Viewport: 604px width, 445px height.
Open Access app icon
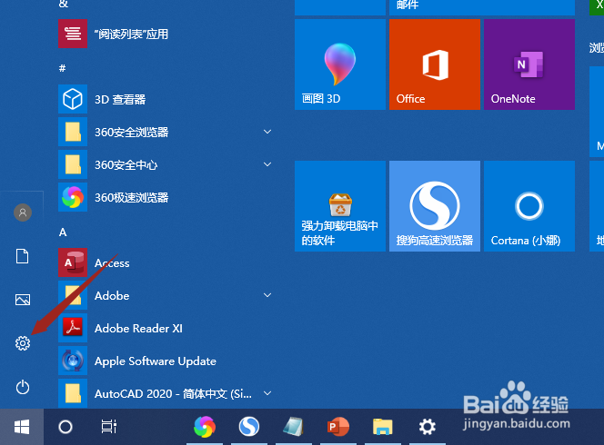[x=73, y=262]
